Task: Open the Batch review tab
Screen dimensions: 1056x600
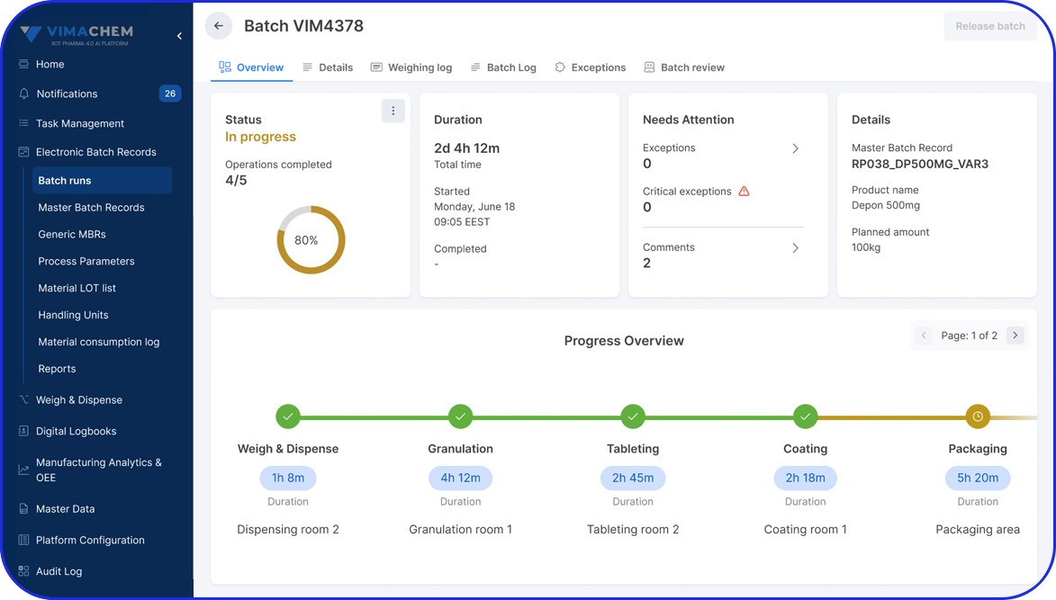Action: 684,67
